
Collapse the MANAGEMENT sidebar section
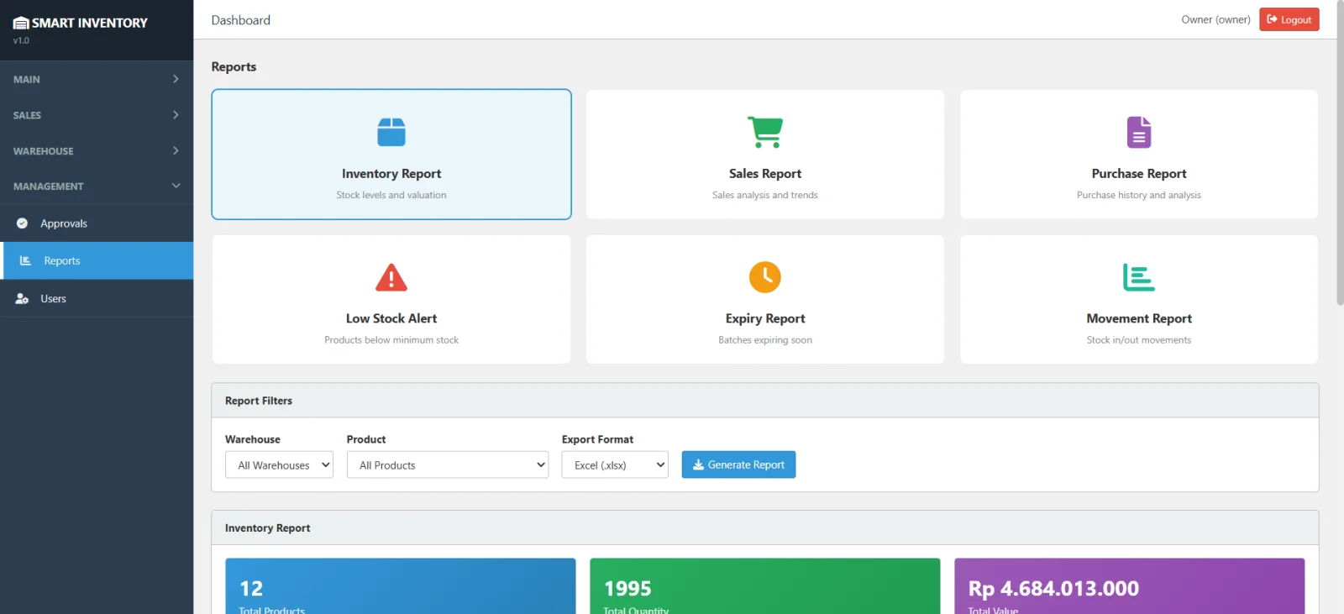(97, 186)
